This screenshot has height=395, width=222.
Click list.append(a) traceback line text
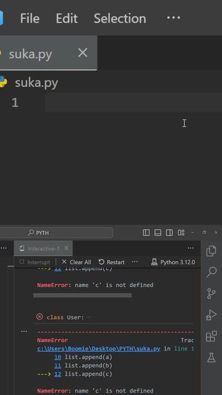pyautogui.click(x=88, y=357)
